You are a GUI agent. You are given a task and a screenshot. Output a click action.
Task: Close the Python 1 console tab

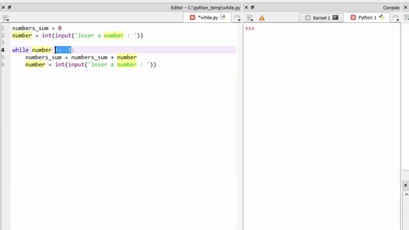pos(353,17)
